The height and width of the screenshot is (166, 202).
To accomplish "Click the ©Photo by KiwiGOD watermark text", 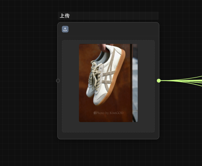I will (108, 113).
